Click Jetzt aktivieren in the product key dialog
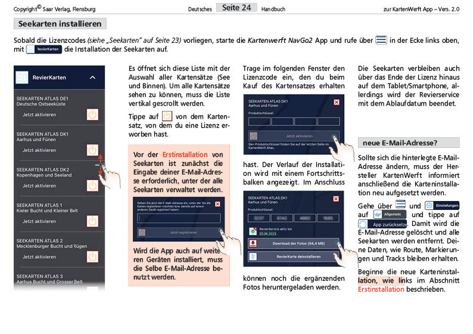473x334 pixels. [x=294, y=136]
